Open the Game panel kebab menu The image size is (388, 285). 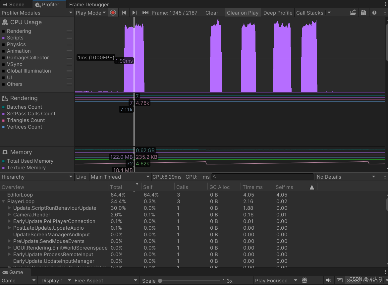coord(385,272)
